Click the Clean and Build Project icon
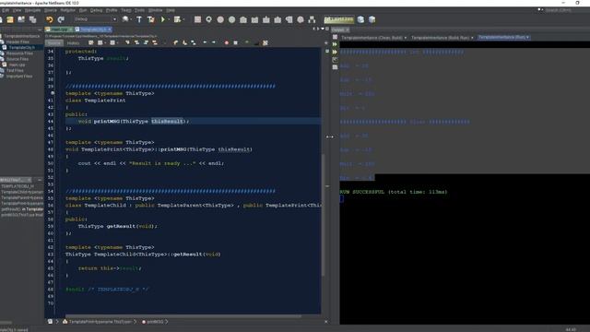590x332 pixels. pos(150,19)
